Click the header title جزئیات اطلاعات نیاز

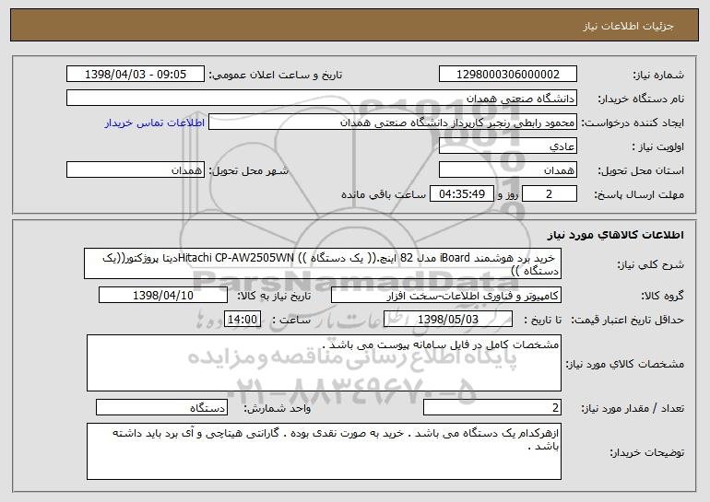(x=628, y=26)
